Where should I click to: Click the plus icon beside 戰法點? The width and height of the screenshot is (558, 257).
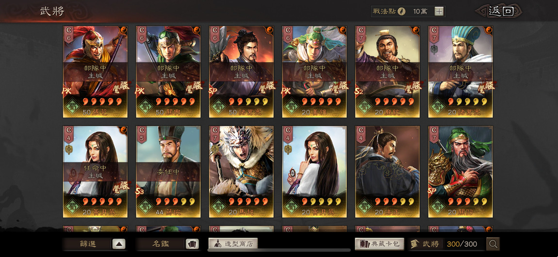coord(439,11)
